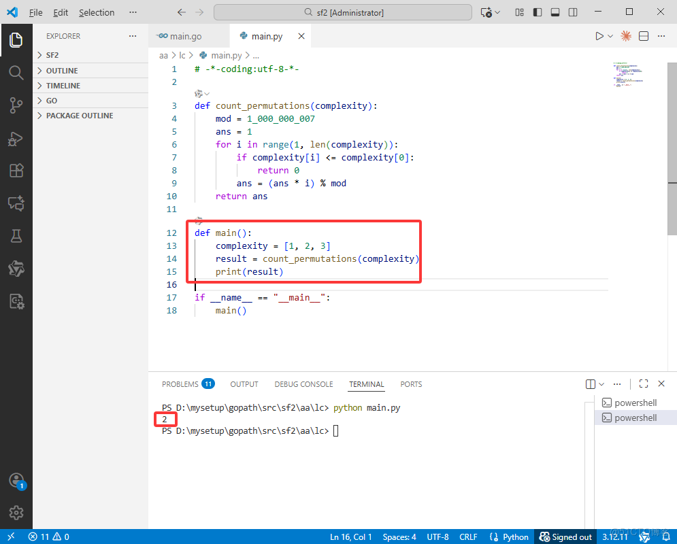Toggle the secondary side bar
The image size is (677, 544).
tap(573, 12)
